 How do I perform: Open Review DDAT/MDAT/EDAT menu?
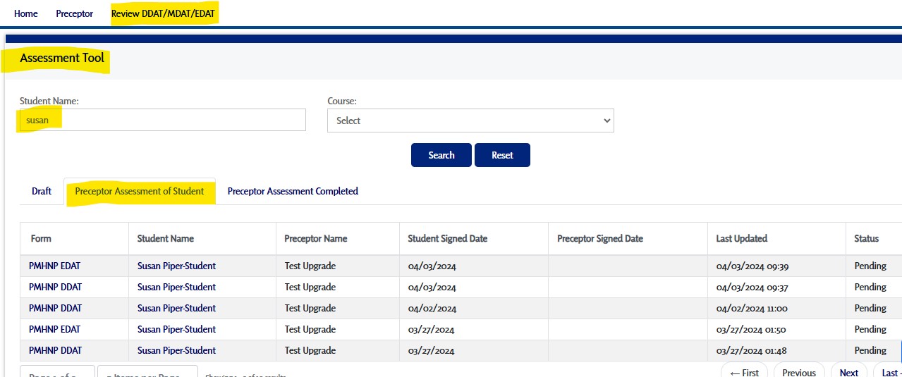[x=163, y=13]
